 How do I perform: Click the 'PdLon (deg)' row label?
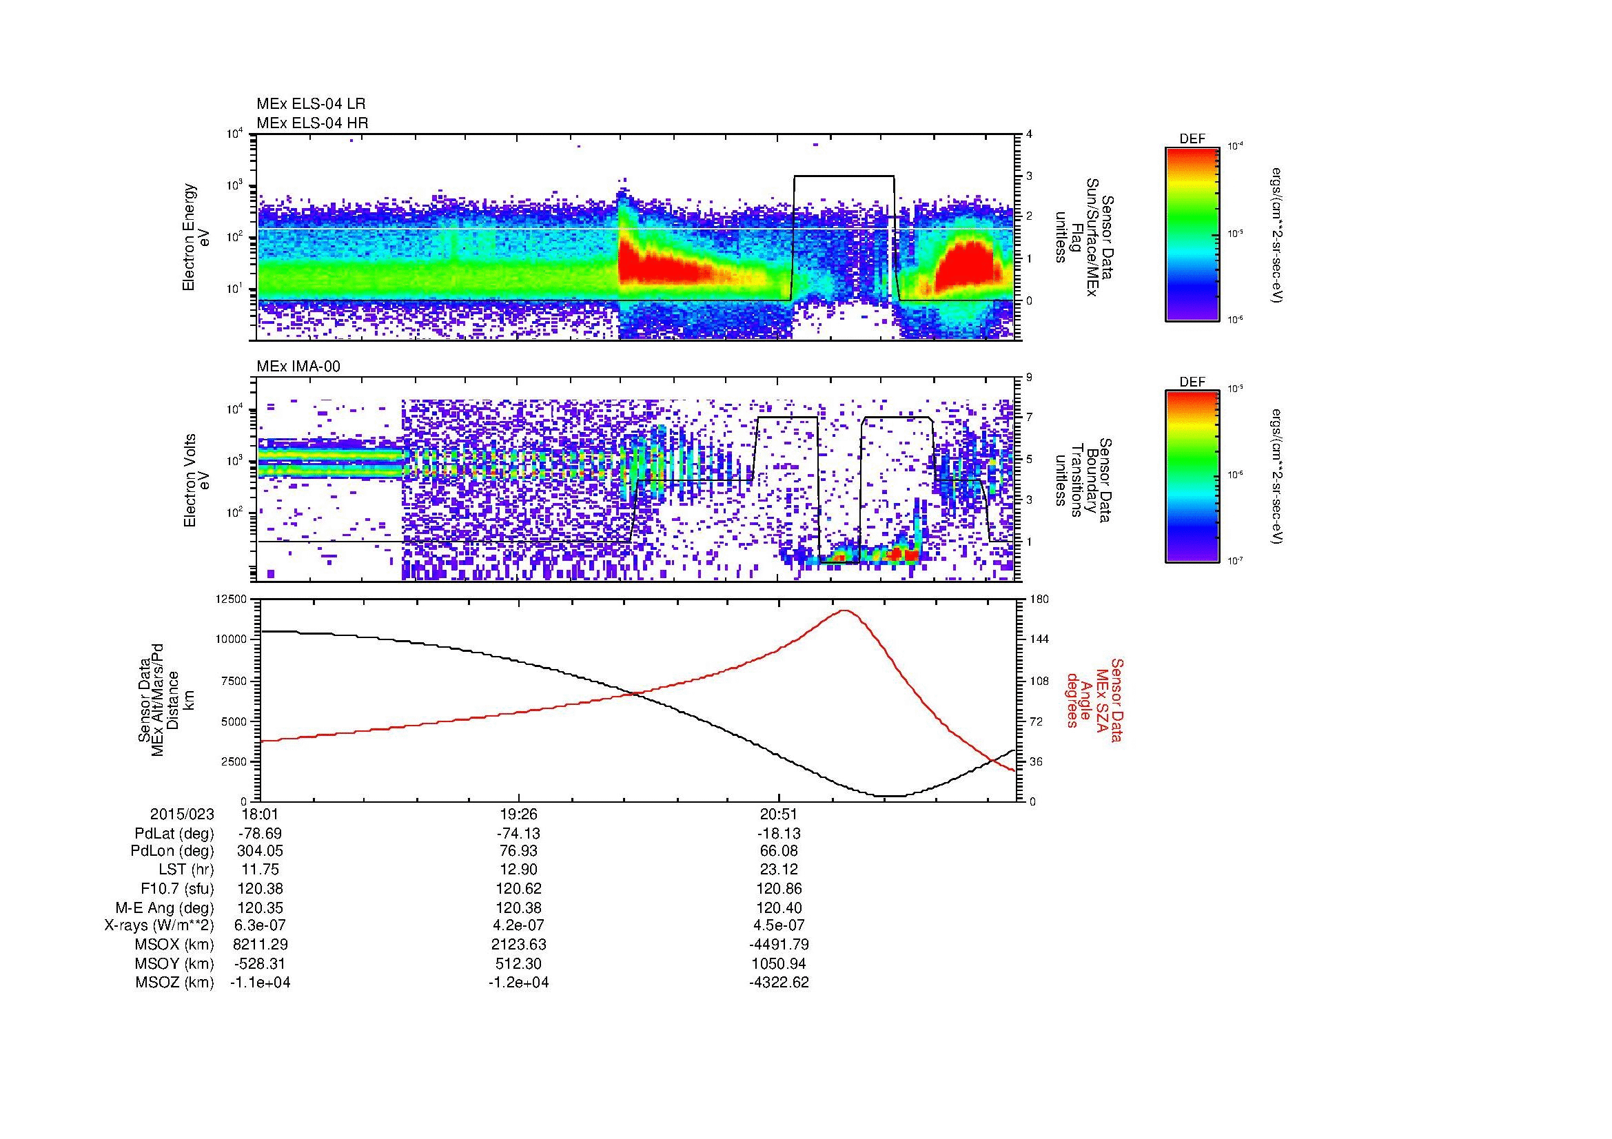(x=174, y=851)
